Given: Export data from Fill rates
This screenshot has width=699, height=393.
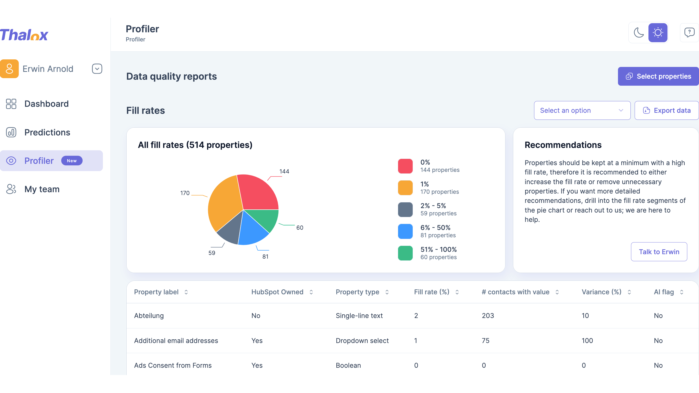Looking at the screenshot, I should (x=666, y=110).
